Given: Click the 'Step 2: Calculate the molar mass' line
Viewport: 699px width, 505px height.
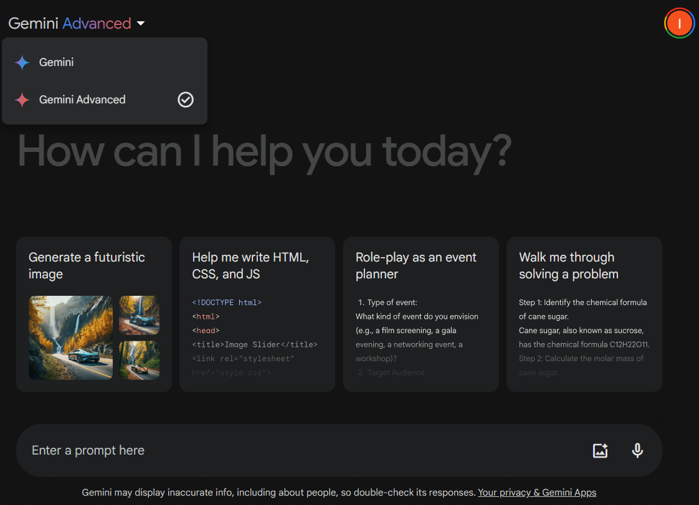Looking at the screenshot, I should point(581,359).
